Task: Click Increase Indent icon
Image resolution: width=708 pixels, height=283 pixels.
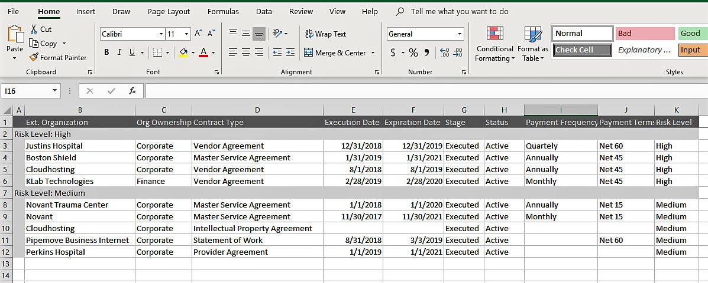Action: point(290,52)
